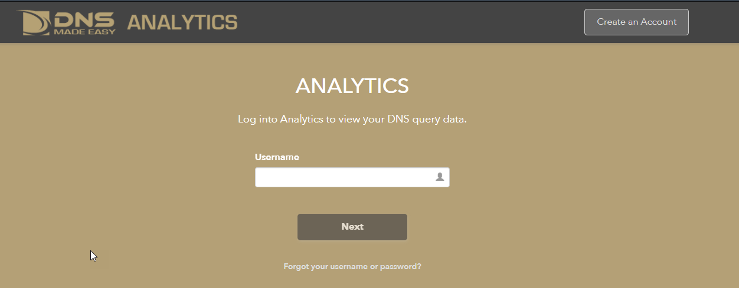Viewport: 739px width, 288px height.
Task: Click the word Account in the header button
Action: point(658,22)
